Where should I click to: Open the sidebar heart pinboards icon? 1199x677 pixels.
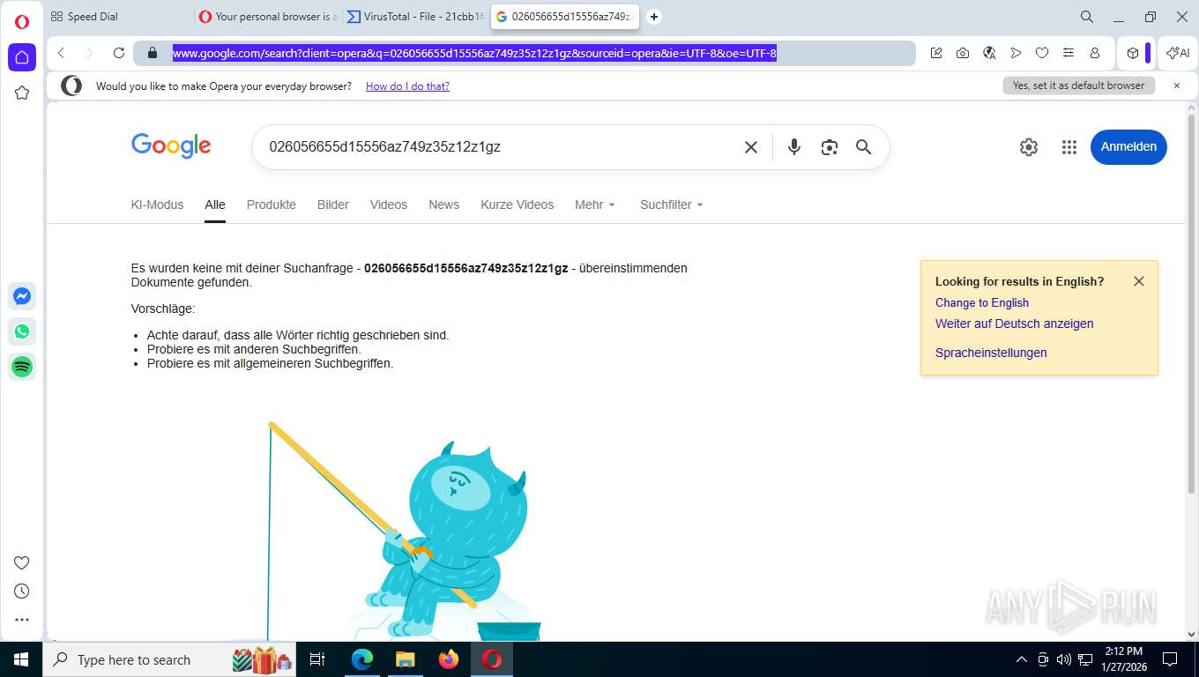(x=22, y=563)
